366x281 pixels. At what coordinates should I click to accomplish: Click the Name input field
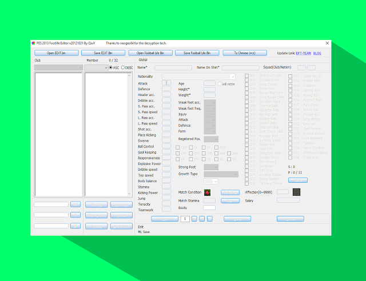pos(173,67)
